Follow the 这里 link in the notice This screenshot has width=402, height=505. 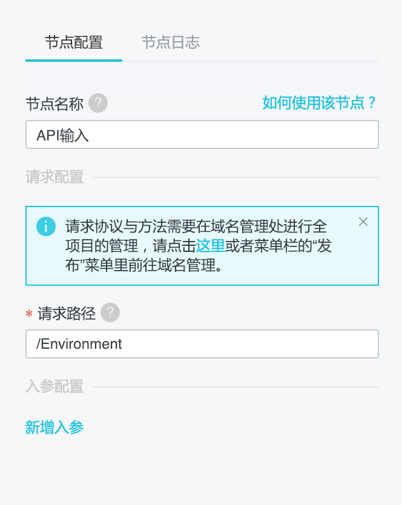coord(211,246)
